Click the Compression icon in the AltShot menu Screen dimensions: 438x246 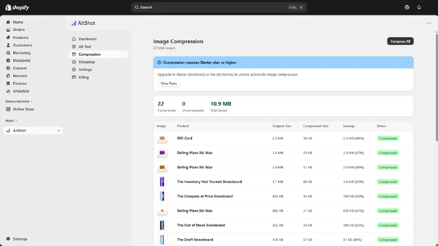pos(74,54)
